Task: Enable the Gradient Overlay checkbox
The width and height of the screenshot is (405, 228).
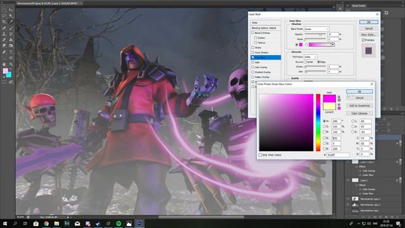Action: (253, 72)
